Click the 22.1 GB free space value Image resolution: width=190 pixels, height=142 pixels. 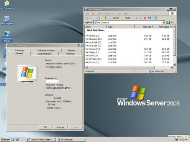[165, 39]
